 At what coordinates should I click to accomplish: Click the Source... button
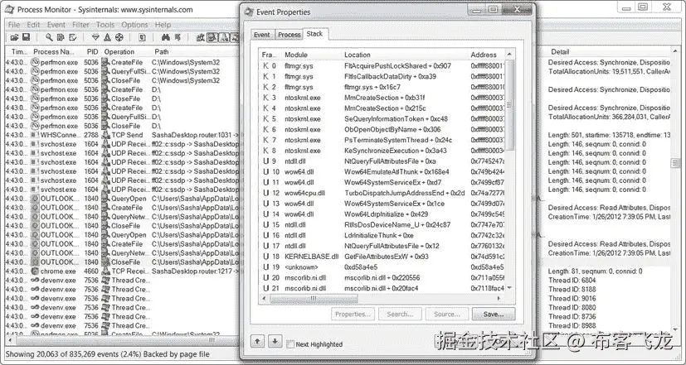tap(446, 314)
